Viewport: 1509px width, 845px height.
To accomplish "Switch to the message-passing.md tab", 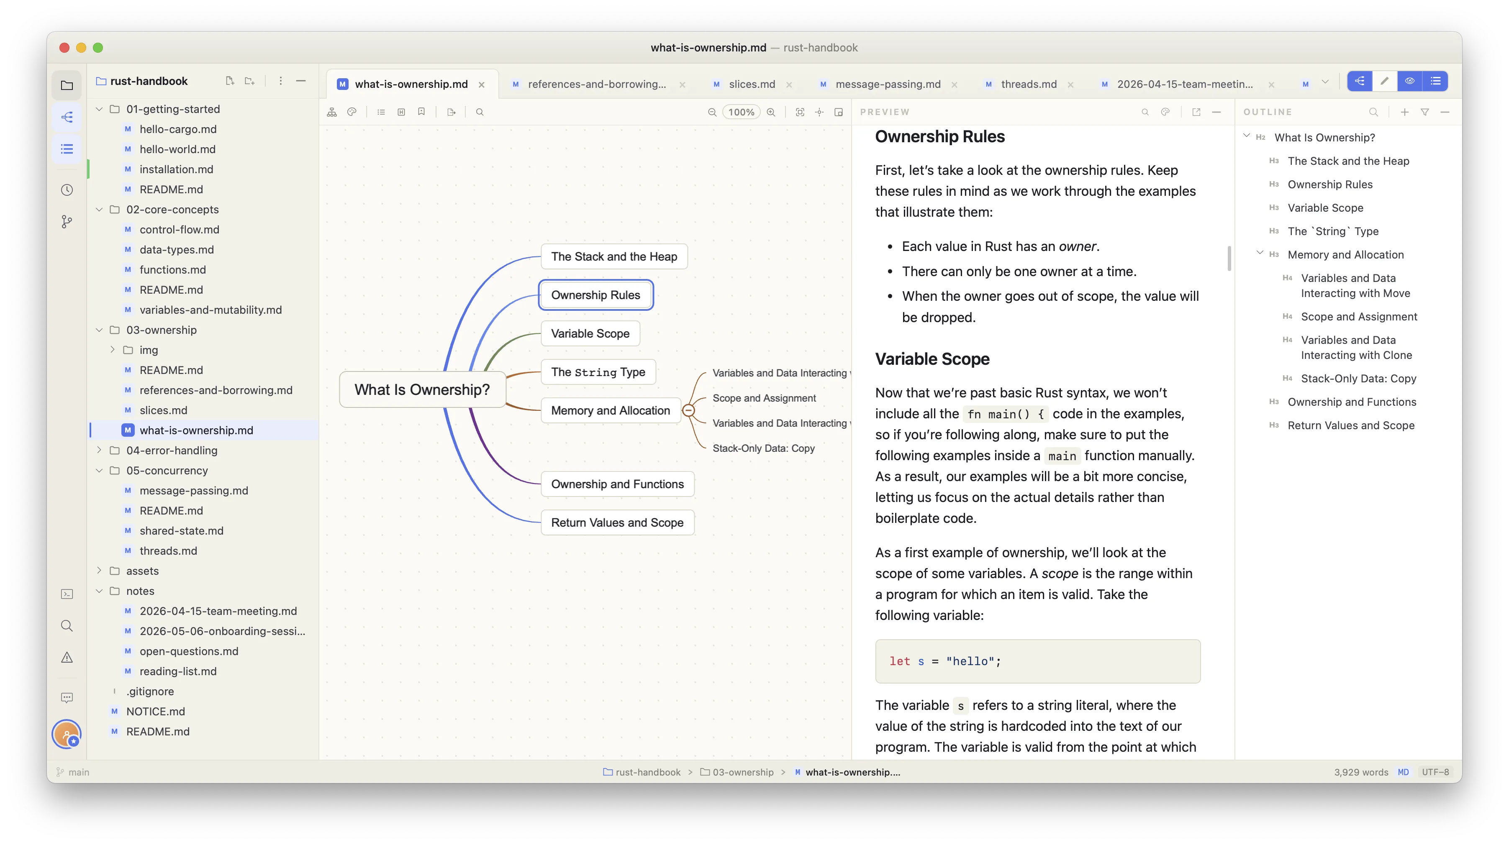I will pos(888,84).
